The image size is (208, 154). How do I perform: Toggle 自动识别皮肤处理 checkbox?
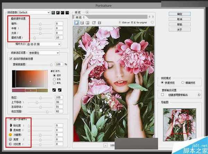pos(10,59)
